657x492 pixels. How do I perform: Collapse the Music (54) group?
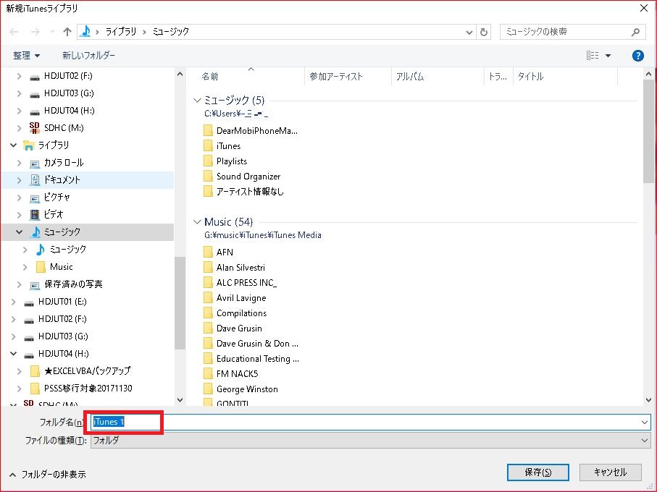pyautogui.click(x=197, y=221)
